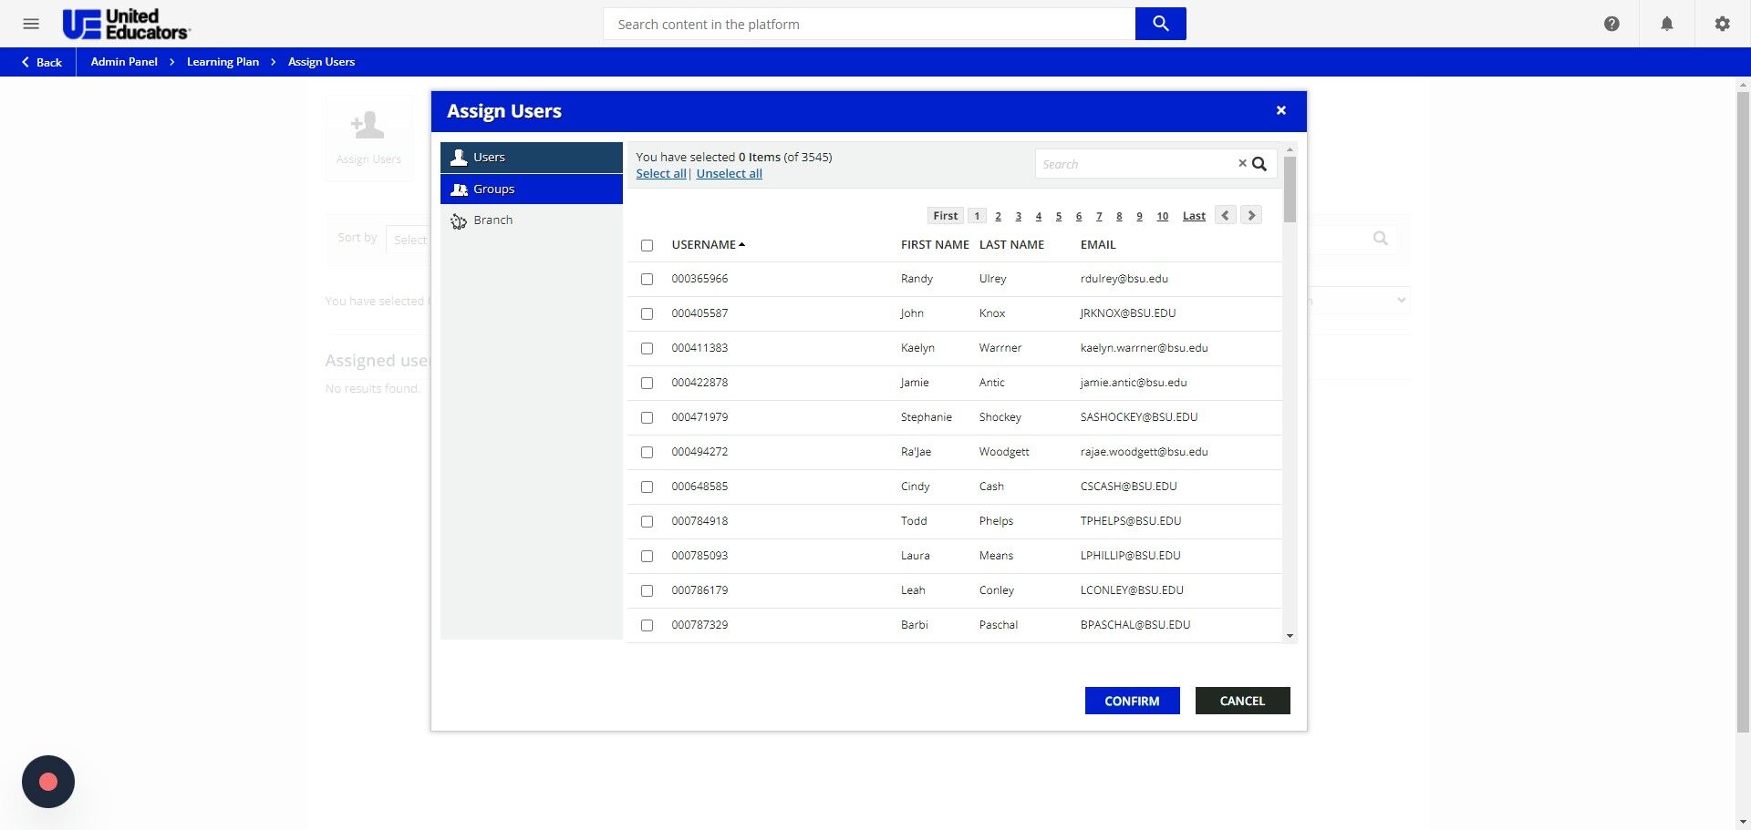Viewport: 1751px width, 830px height.
Task: Click the EMAIL column header
Action: pos(1098,244)
